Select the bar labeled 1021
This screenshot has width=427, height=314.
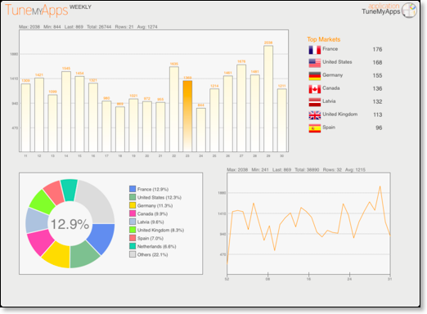coord(133,125)
